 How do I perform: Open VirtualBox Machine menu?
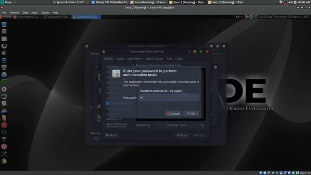[x=14, y=13]
